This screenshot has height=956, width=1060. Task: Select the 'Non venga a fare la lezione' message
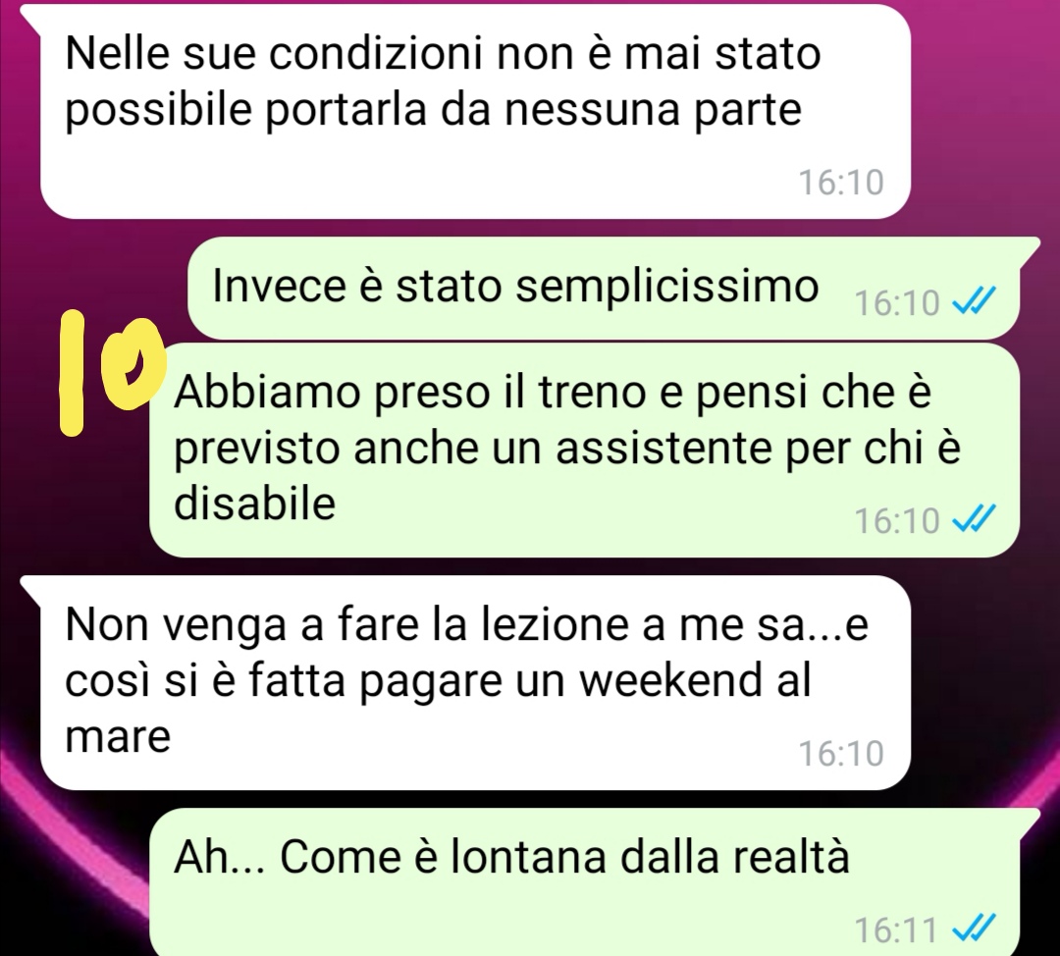(475, 682)
